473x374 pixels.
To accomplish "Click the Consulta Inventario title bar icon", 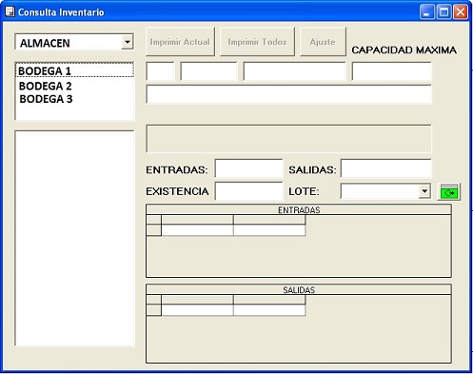I will [x=10, y=11].
